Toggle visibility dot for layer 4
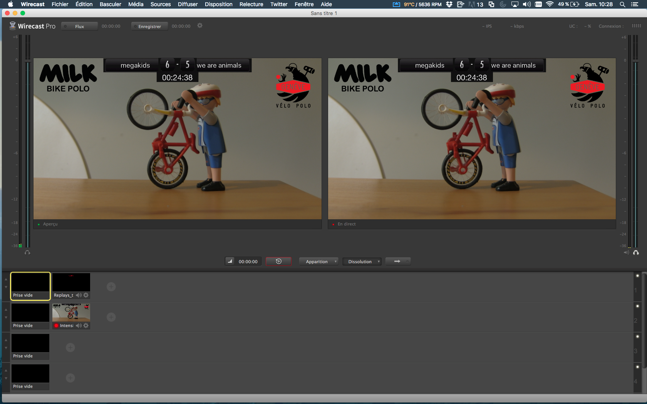Viewport: 647px width, 404px height. [637, 367]
